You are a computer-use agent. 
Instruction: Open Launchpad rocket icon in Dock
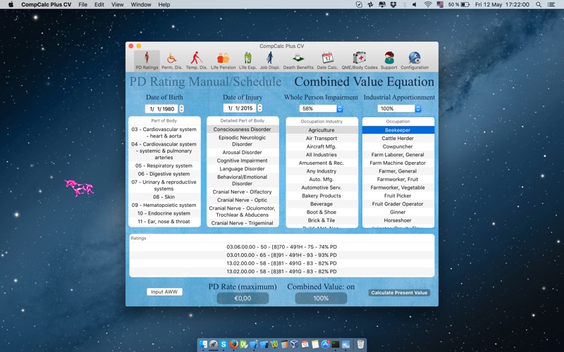pos(214,344)
